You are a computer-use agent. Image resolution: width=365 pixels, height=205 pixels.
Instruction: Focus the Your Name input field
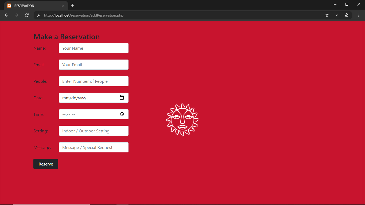point(94,48)
